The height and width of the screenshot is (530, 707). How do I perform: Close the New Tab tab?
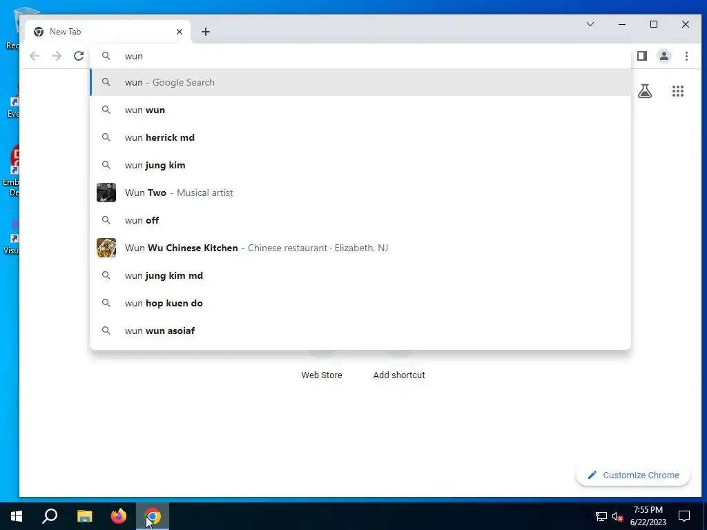pos(180,32)
